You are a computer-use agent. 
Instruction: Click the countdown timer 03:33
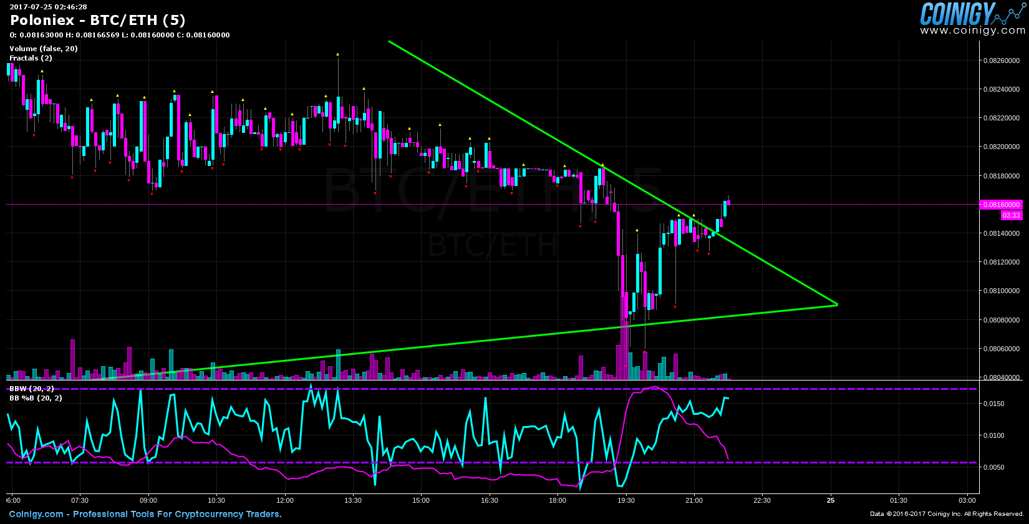1012,215
